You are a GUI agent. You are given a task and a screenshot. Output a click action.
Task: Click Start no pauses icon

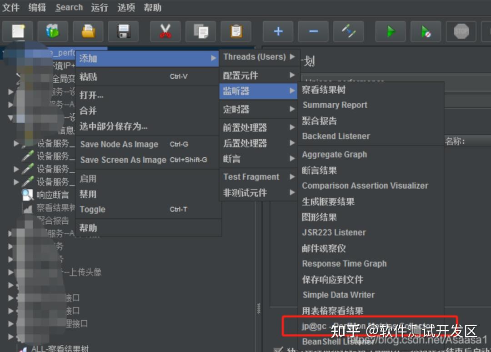click(426, 31)
